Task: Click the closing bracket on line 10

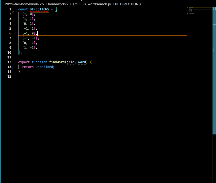Action: tap(19, 53)
